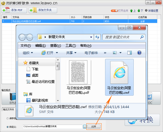163x132 pixels.
Task: Select the 保存 radio button
Action: pos(8,118)
